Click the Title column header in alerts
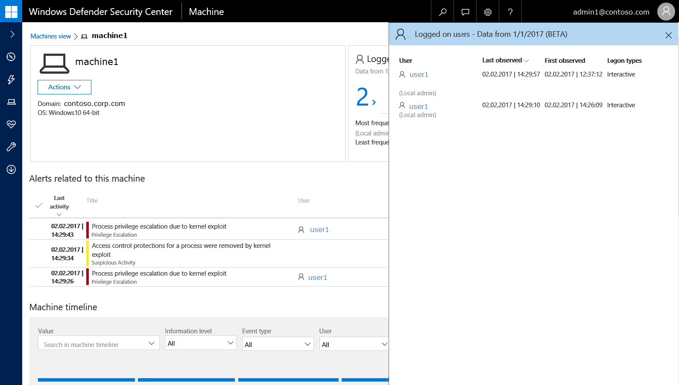Screen dimensions: 679x385 pyautogui.click(x=92, y=200)
